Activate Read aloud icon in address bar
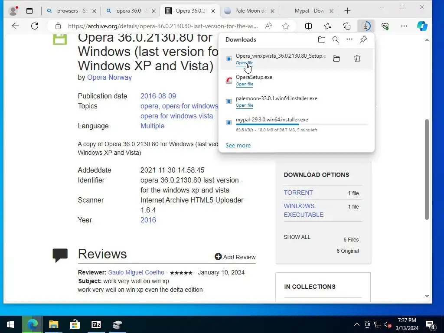Image resolution: width=444 pixels, height=333 pixels. coord(268,26)
